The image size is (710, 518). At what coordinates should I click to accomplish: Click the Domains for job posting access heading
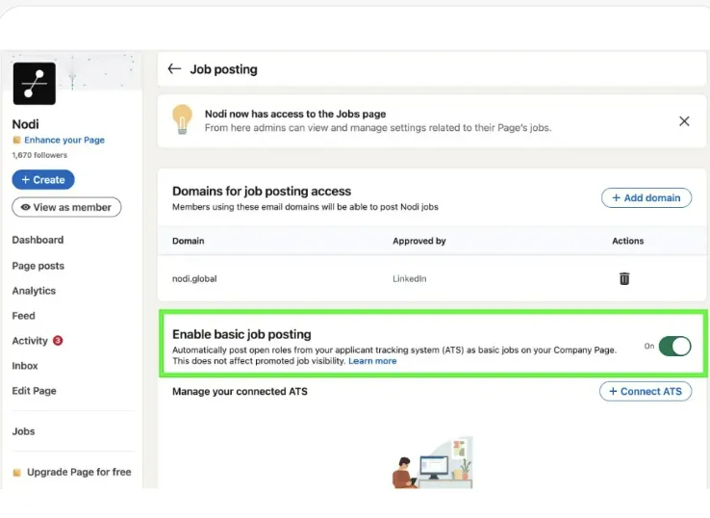tap(262, 192)
